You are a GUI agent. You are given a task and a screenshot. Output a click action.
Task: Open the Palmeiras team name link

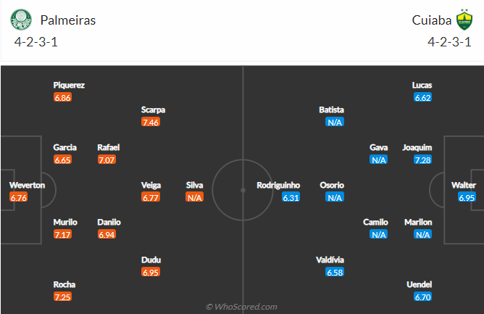pyautogui.click(x=68, y=20)
